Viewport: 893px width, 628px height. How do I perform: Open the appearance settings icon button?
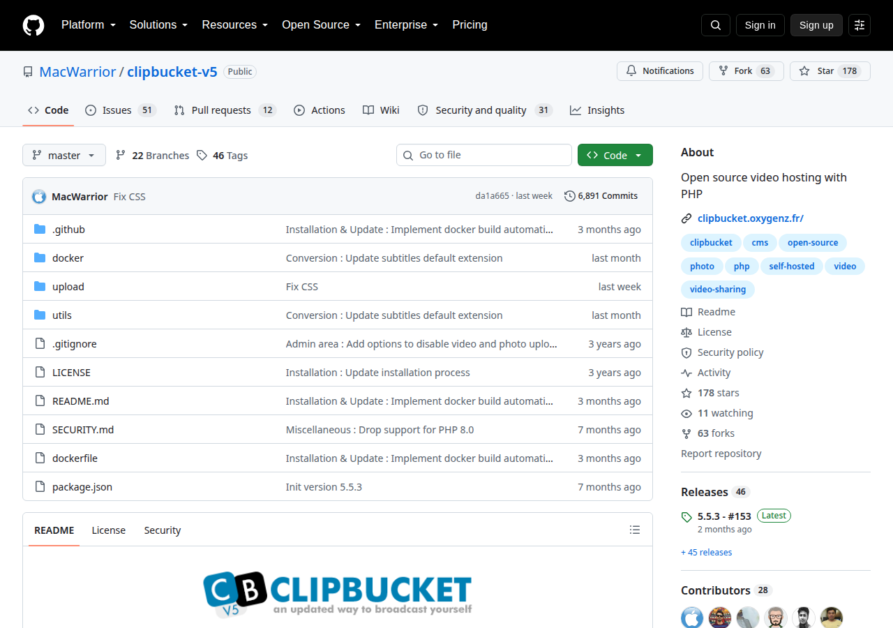tap(860, 25)
